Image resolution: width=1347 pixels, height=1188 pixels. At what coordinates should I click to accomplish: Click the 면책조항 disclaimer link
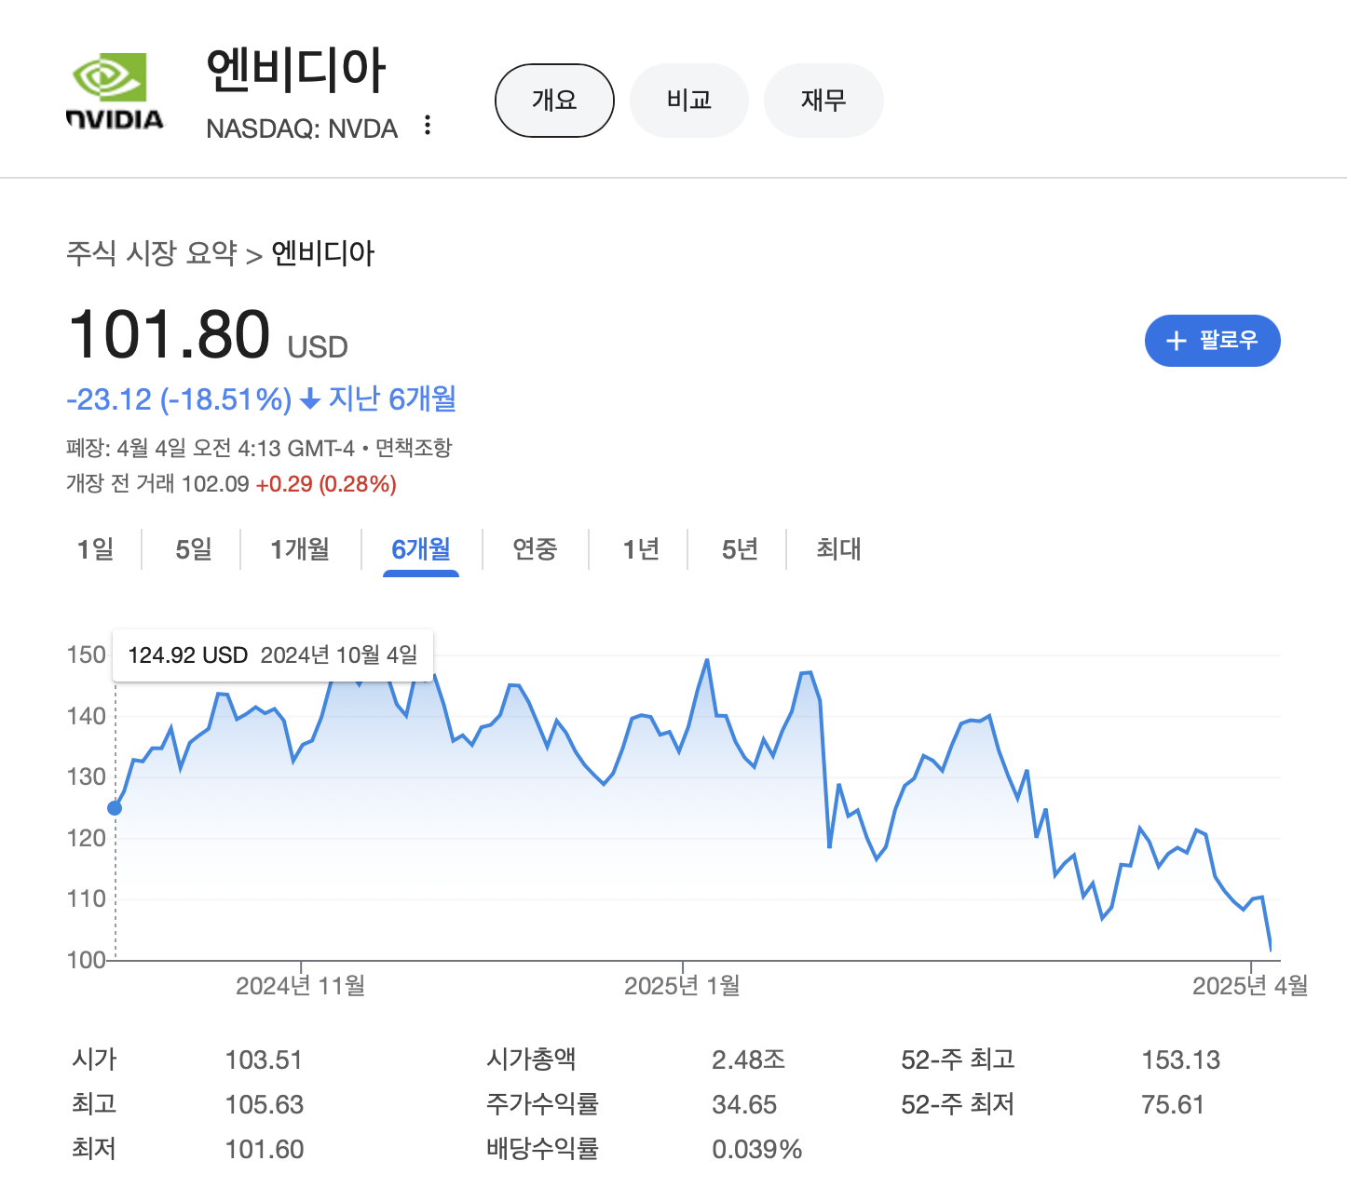tap(414, 449)
